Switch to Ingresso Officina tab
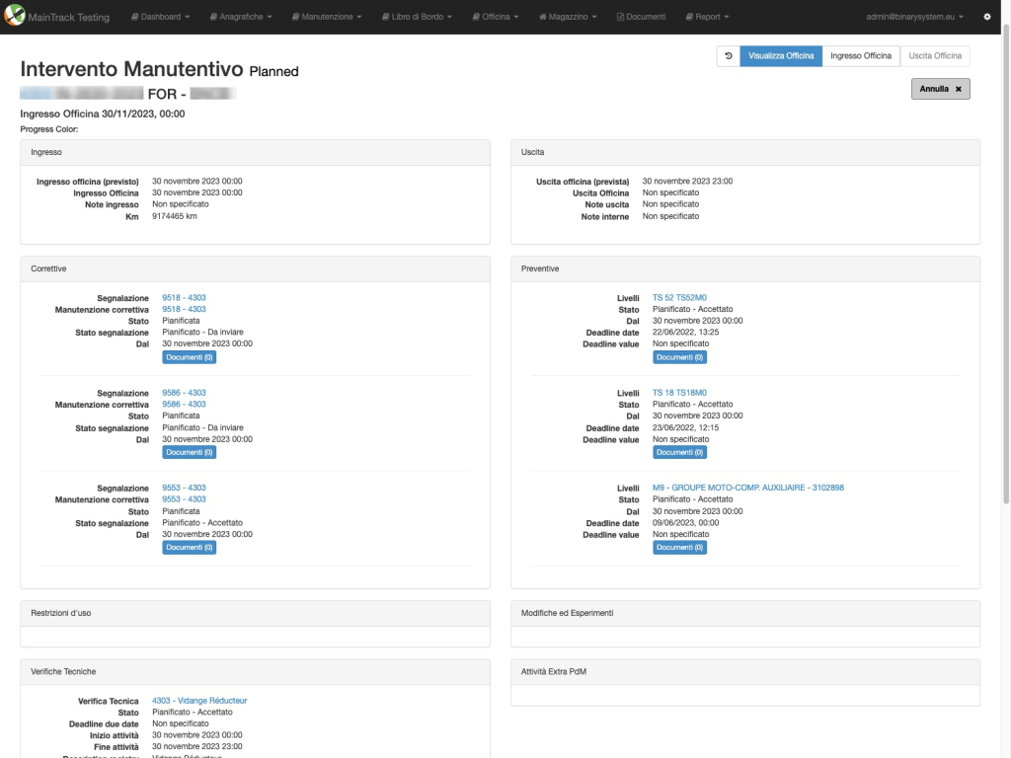The image size is (1011, 758). [x=860, y=56]
